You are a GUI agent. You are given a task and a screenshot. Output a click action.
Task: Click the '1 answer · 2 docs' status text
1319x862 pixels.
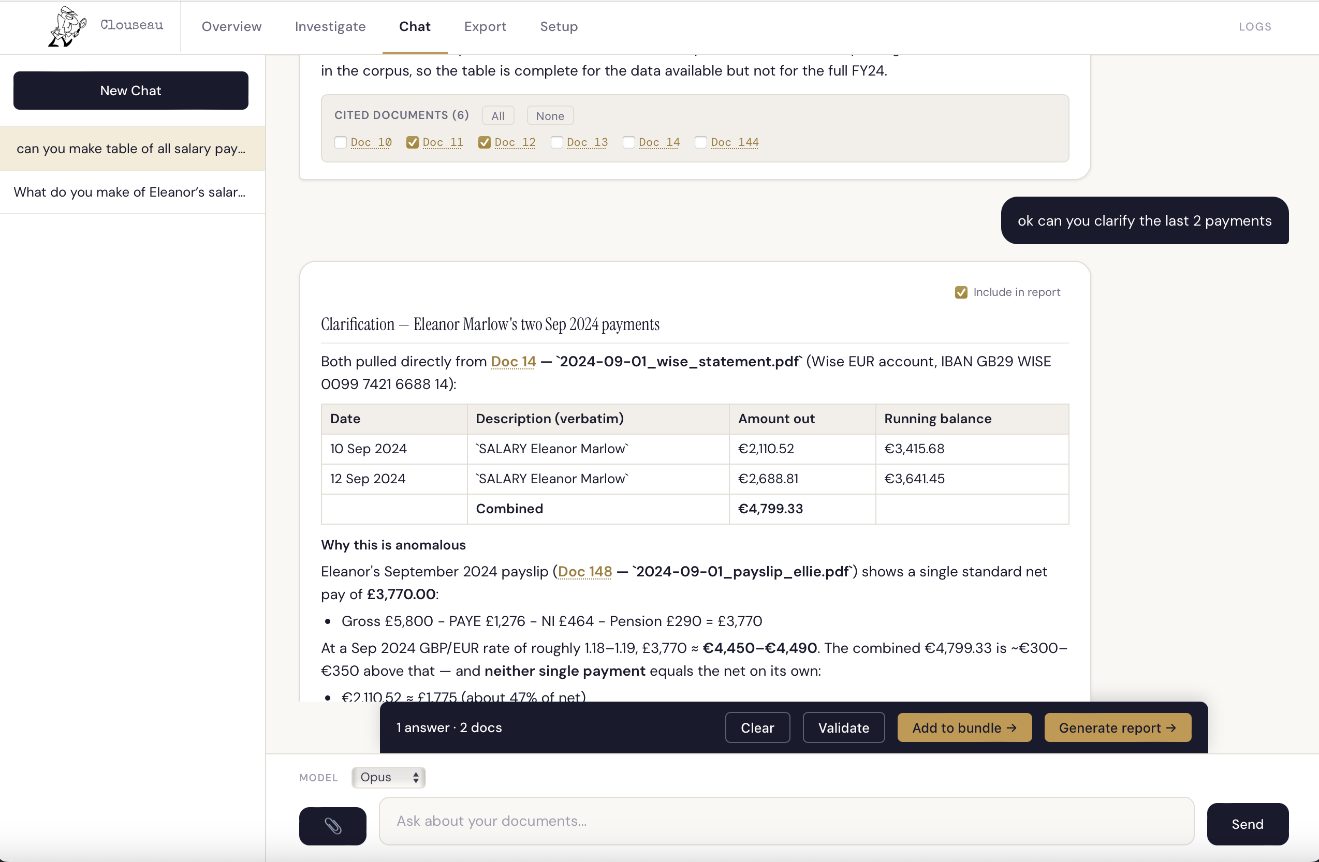[x=449, y=727]
